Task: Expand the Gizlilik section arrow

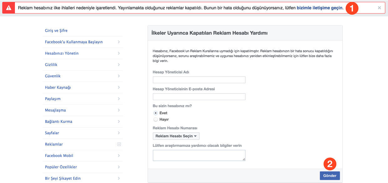Action: (x=119, y=65)
